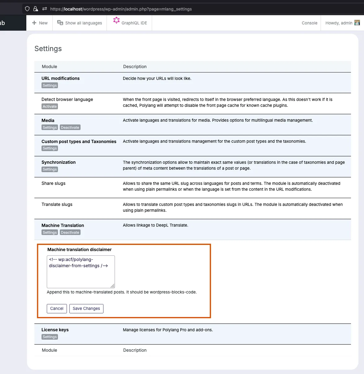Click Cancel in the disclaimer form
The width and height of the screenshot is (364, 374).
[57, 309]
